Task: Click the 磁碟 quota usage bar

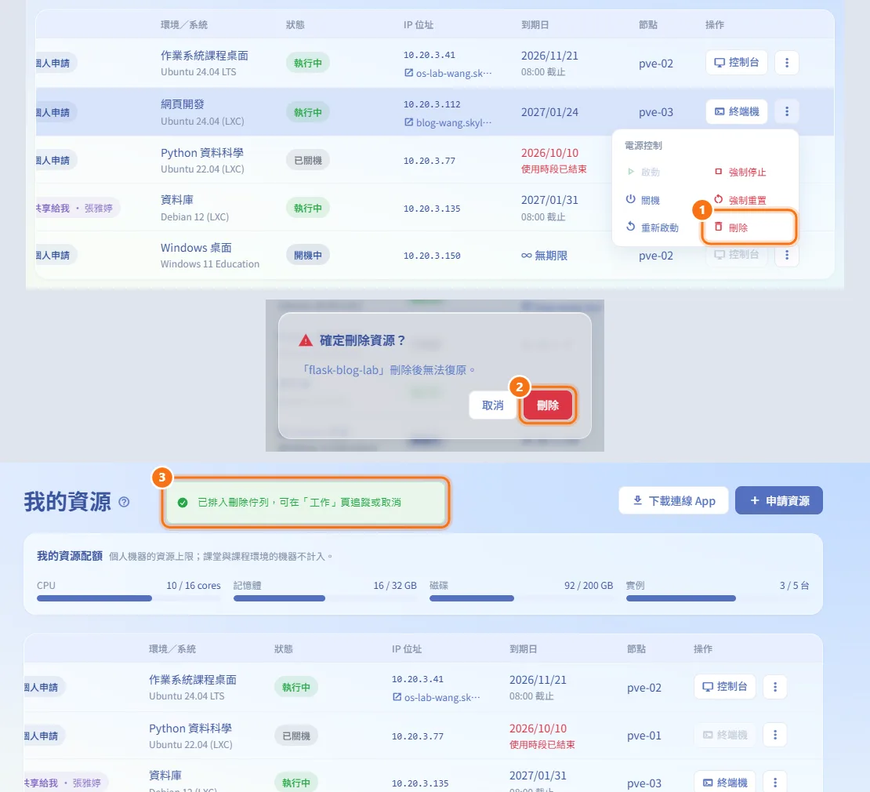Action: pos(521,598)
